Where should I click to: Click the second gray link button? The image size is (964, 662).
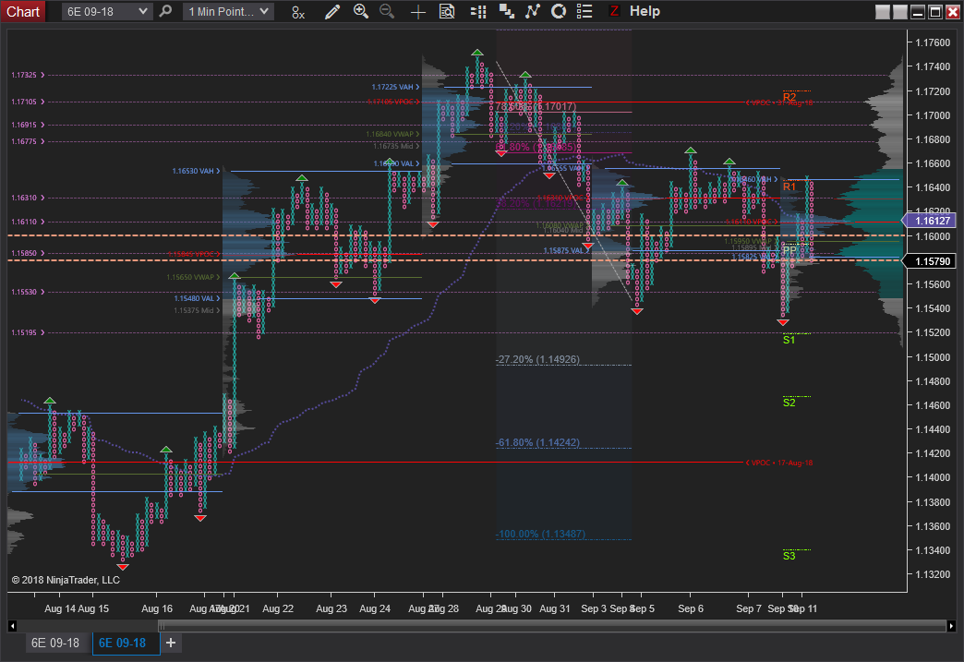[900, 12]
